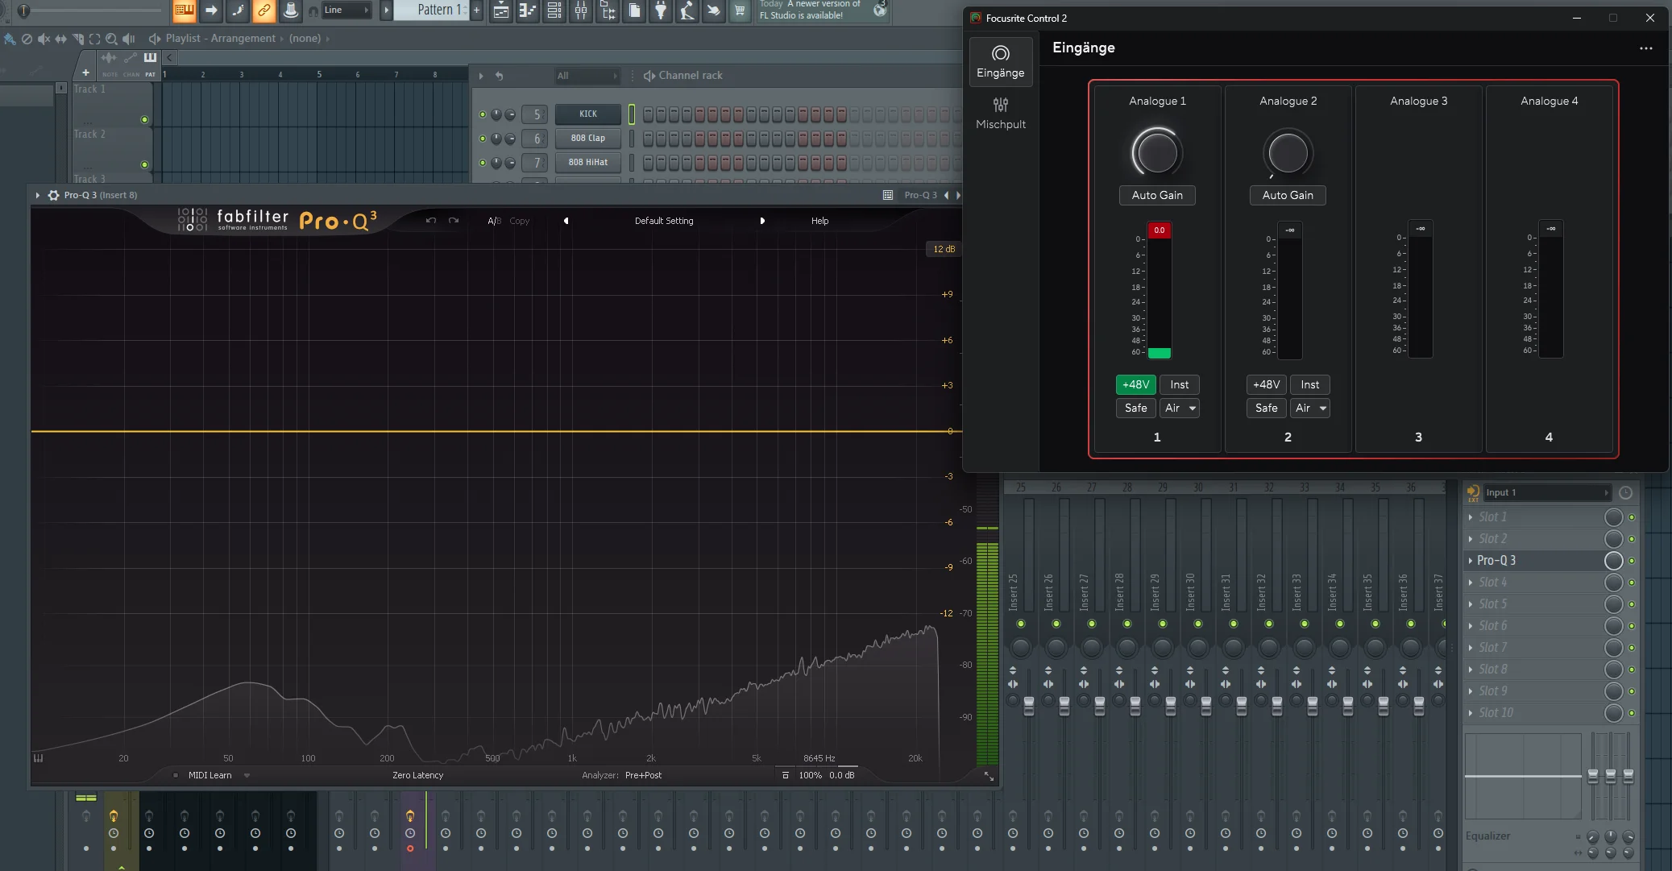The height and width of the screenshot is (871, 1672).
Task: Open the FL Studio mixer toolbar icon
Action: pyautogui.click(x=581, y=10)
